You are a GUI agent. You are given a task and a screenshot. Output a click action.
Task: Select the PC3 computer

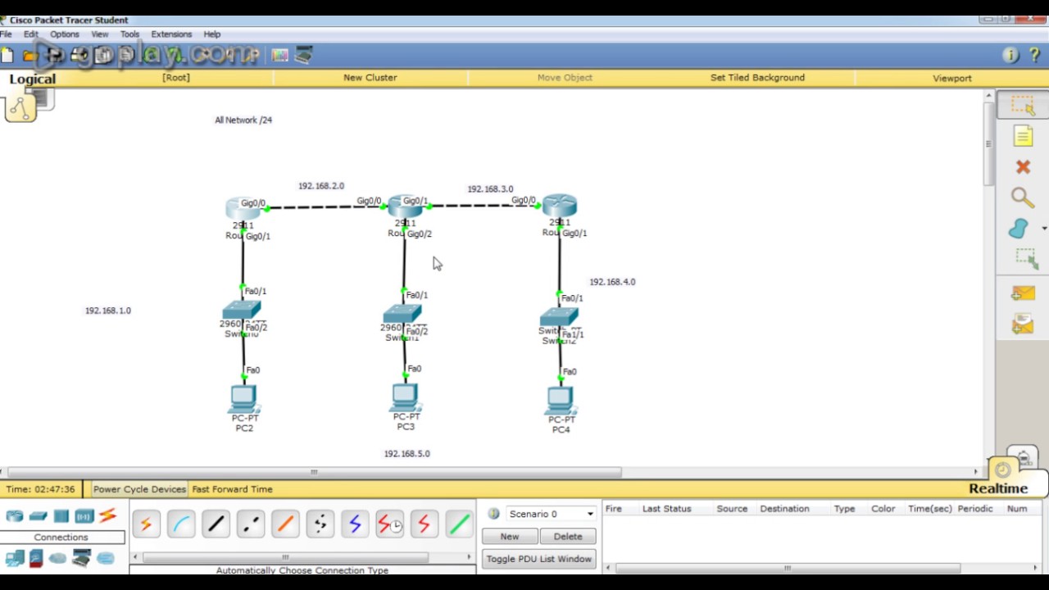click(x=405, y=397)
